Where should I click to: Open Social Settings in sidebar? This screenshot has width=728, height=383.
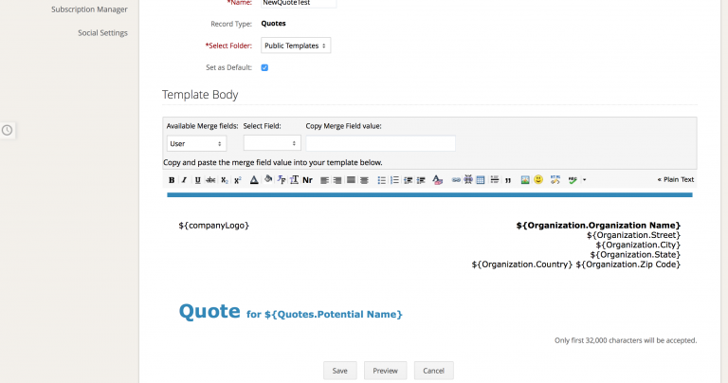tap(102, 33)
